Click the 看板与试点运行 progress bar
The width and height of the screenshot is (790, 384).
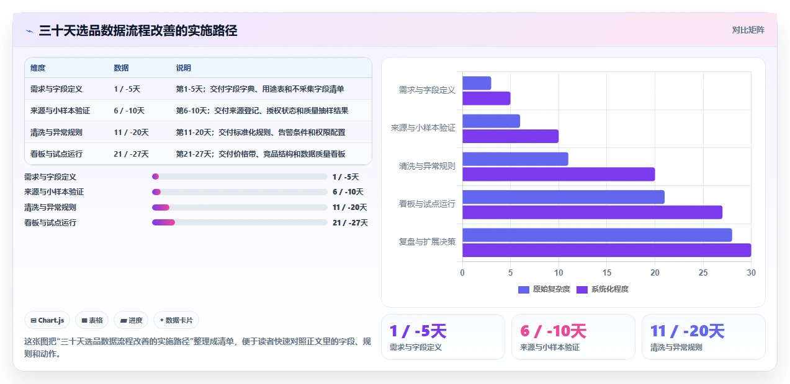pyautogui.click(x=240, y=222)
